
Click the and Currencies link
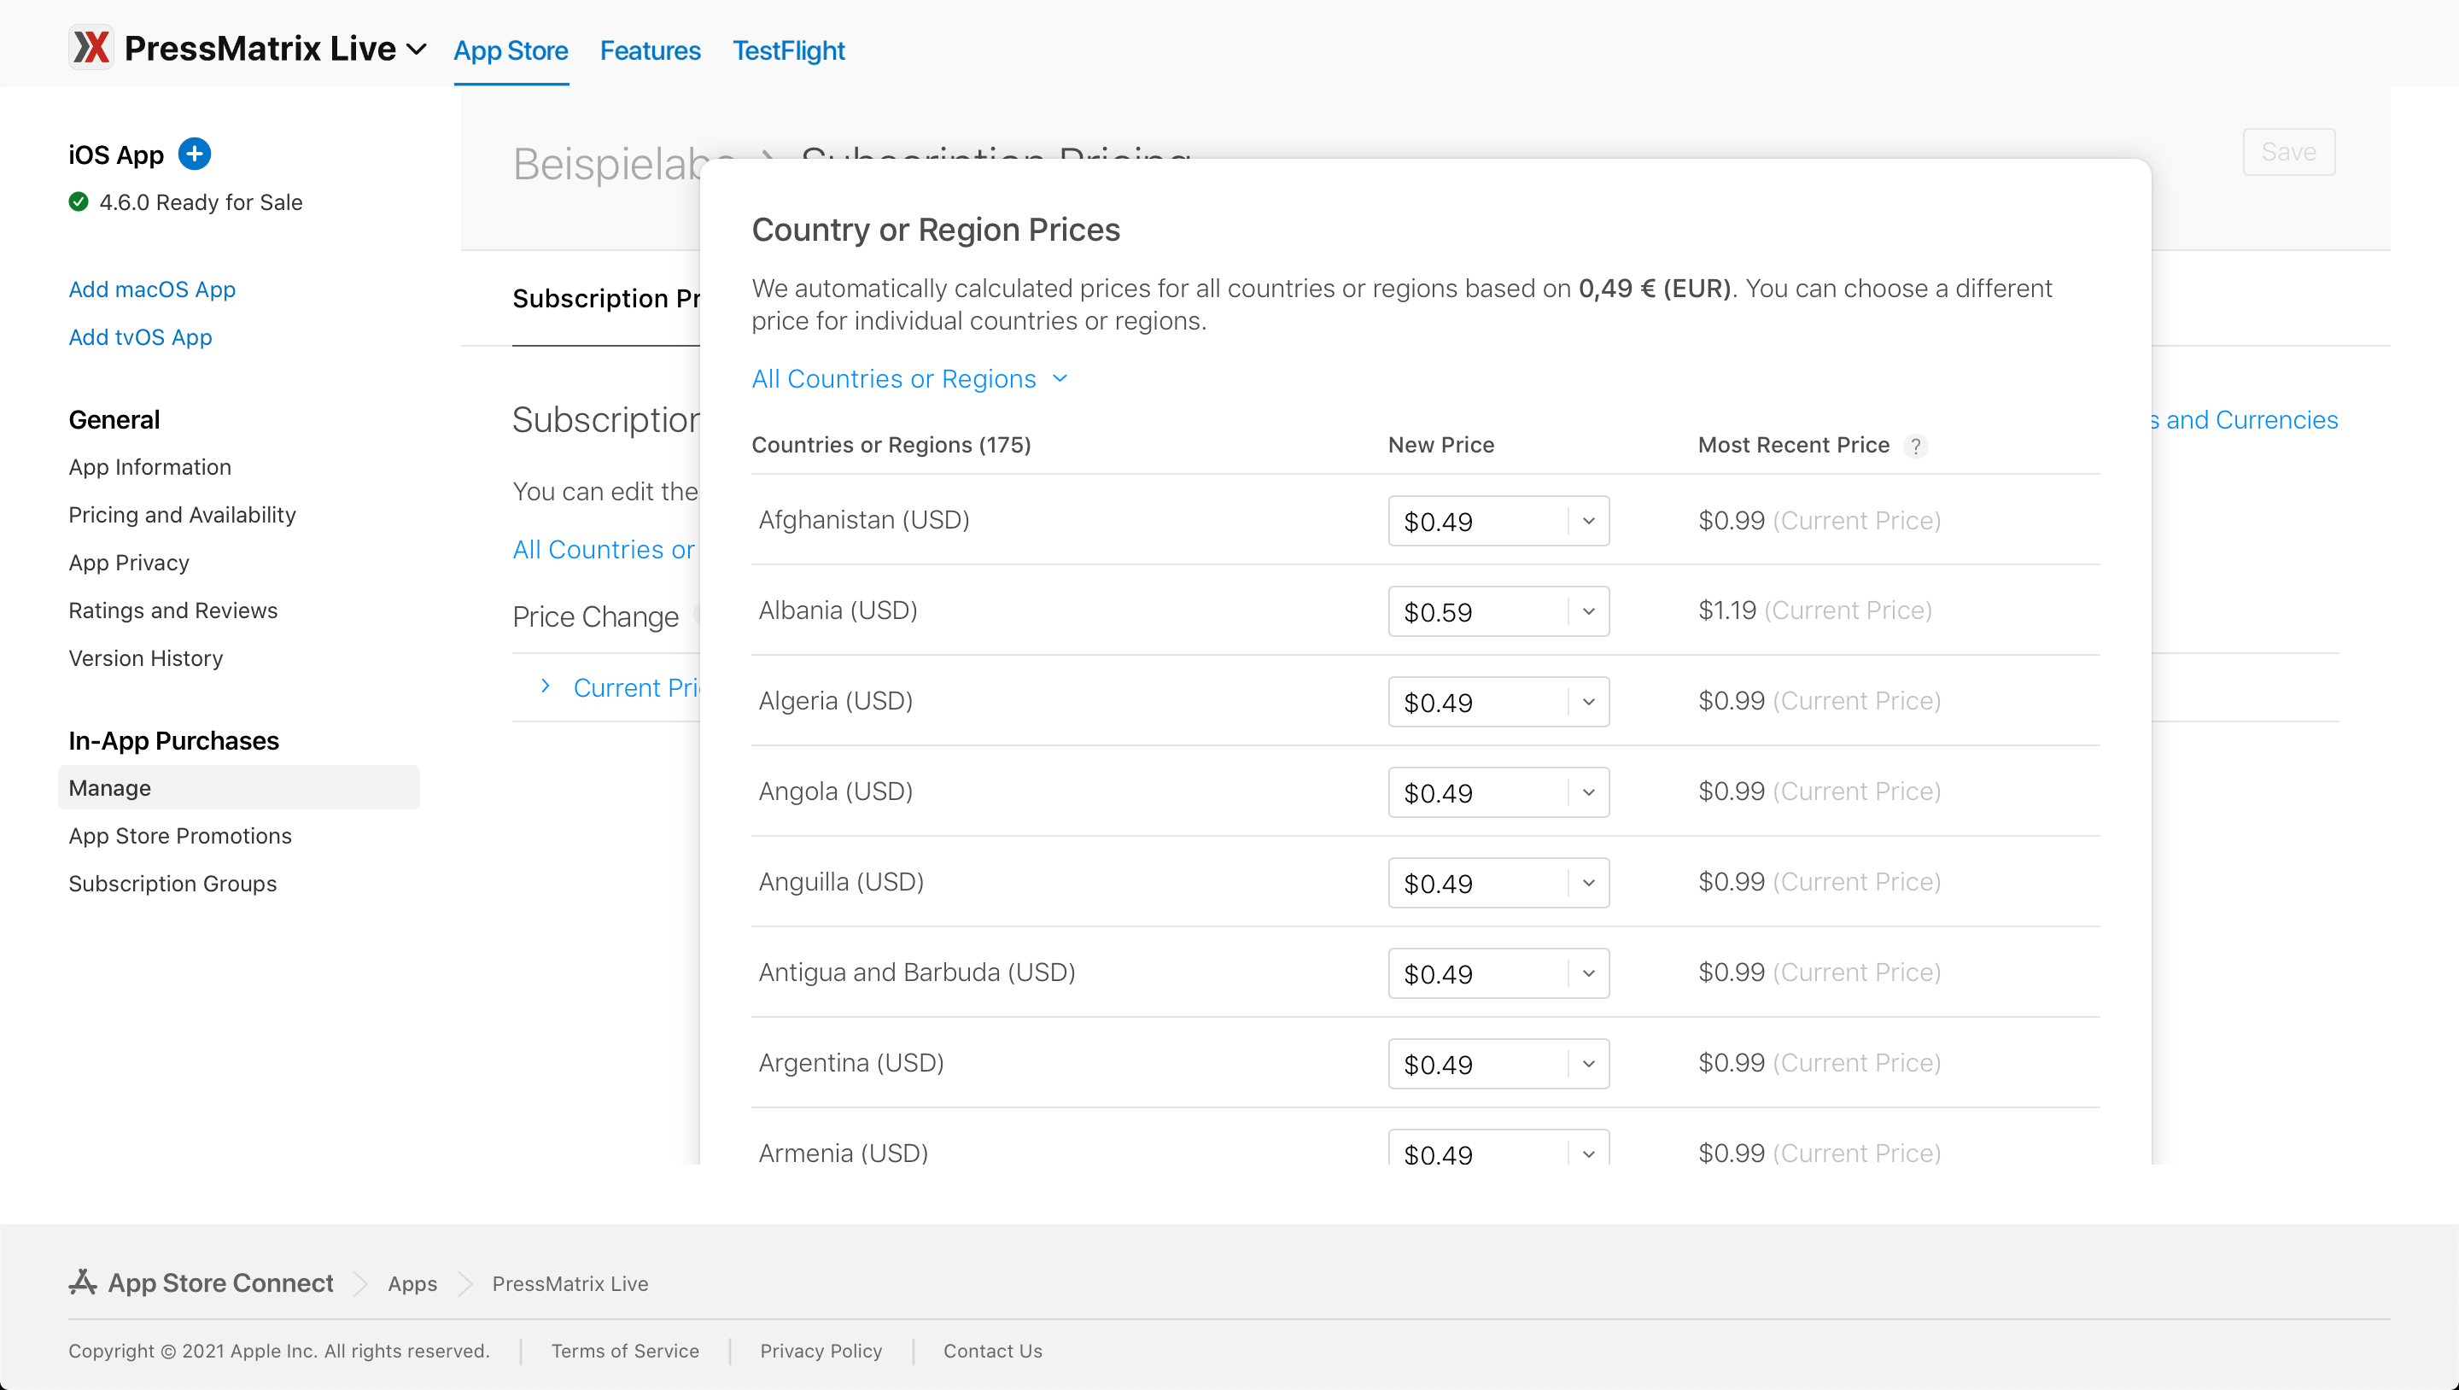coord(2244,420)
